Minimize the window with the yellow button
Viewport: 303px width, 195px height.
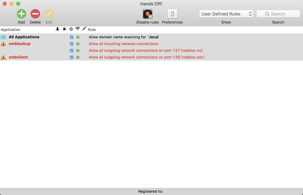(11, 4)
